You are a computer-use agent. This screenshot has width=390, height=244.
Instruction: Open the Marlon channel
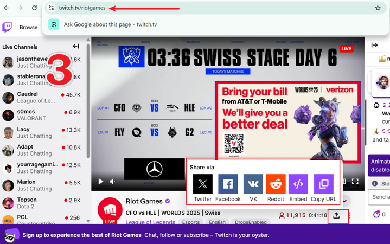point(42,185)
